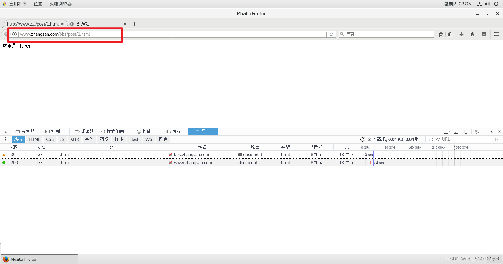Switch to the 控制台 devtools tab

(x=55, y=132)
